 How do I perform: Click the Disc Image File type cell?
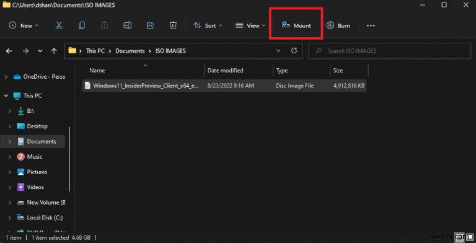(295, 86)
